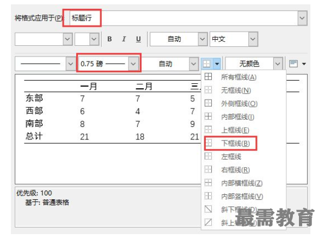Click the outside borders icon

click(x=208, y=103)
